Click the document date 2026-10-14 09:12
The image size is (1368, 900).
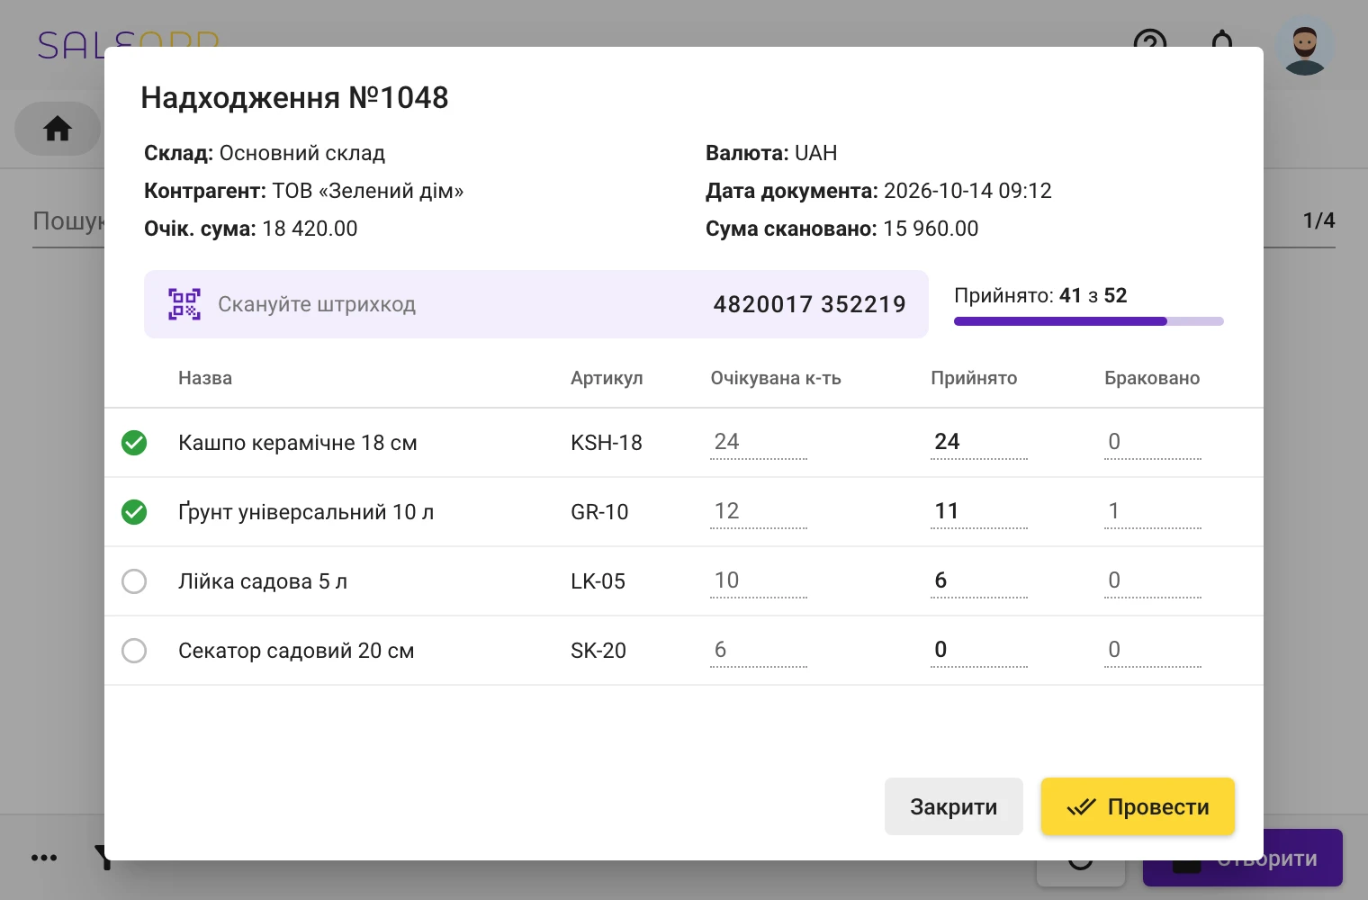pyautogui.click(x=967, y=191)
